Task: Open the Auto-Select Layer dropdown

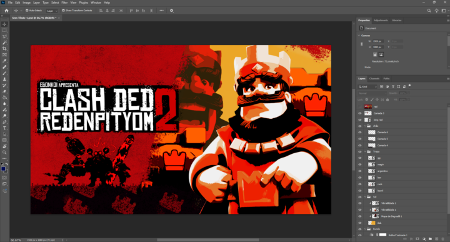Action: tap(52, 11)
